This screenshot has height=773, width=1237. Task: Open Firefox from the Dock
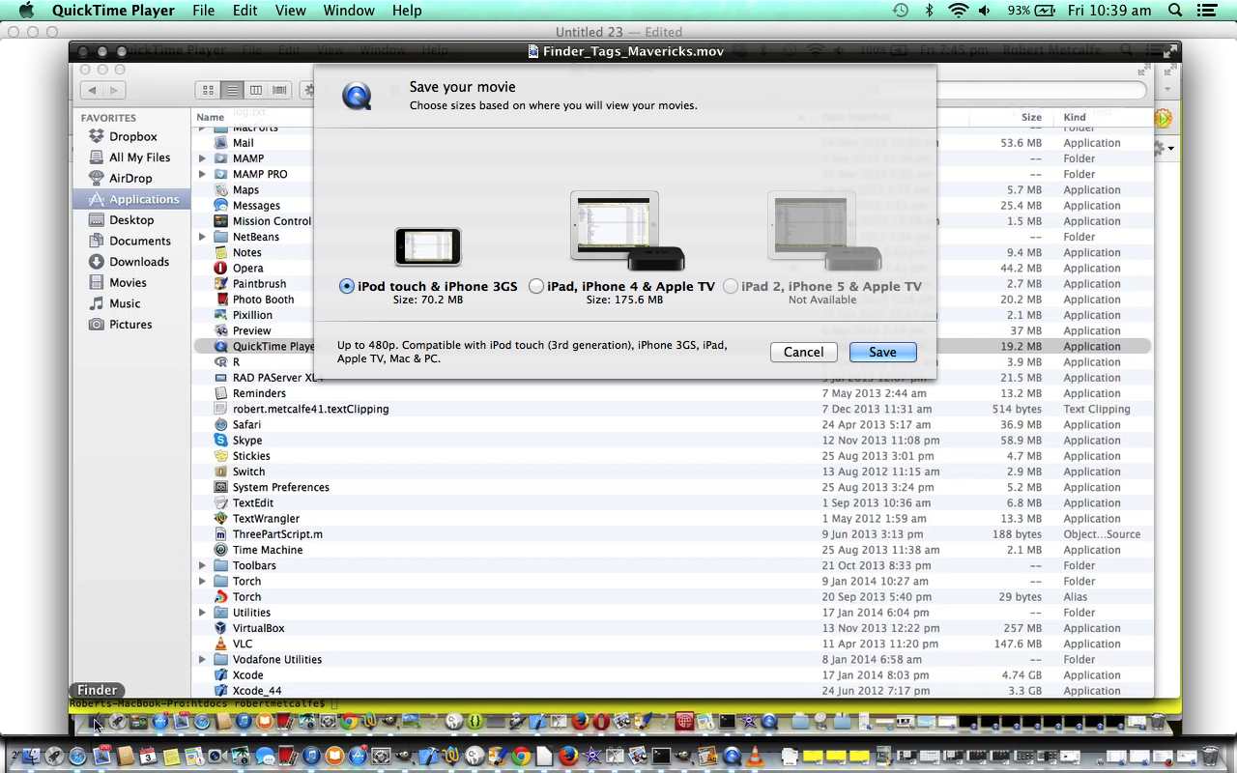click(x=568, y=757)
